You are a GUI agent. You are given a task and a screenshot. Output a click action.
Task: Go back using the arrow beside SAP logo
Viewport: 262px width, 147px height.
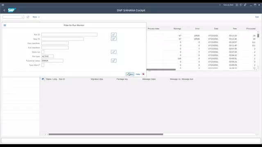click(x=5, y=10)
